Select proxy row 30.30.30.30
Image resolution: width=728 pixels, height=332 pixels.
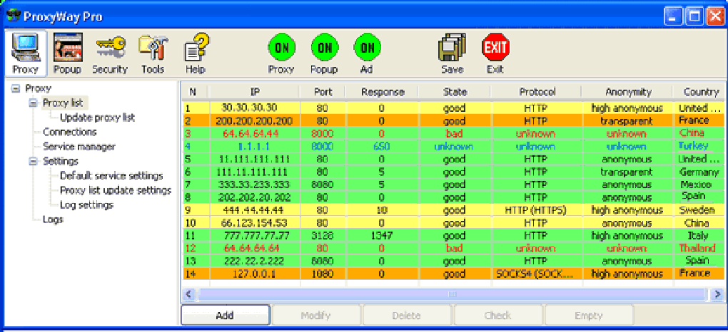pos(453,108)
